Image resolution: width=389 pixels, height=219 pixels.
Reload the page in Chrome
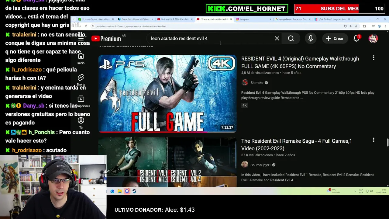86,26
